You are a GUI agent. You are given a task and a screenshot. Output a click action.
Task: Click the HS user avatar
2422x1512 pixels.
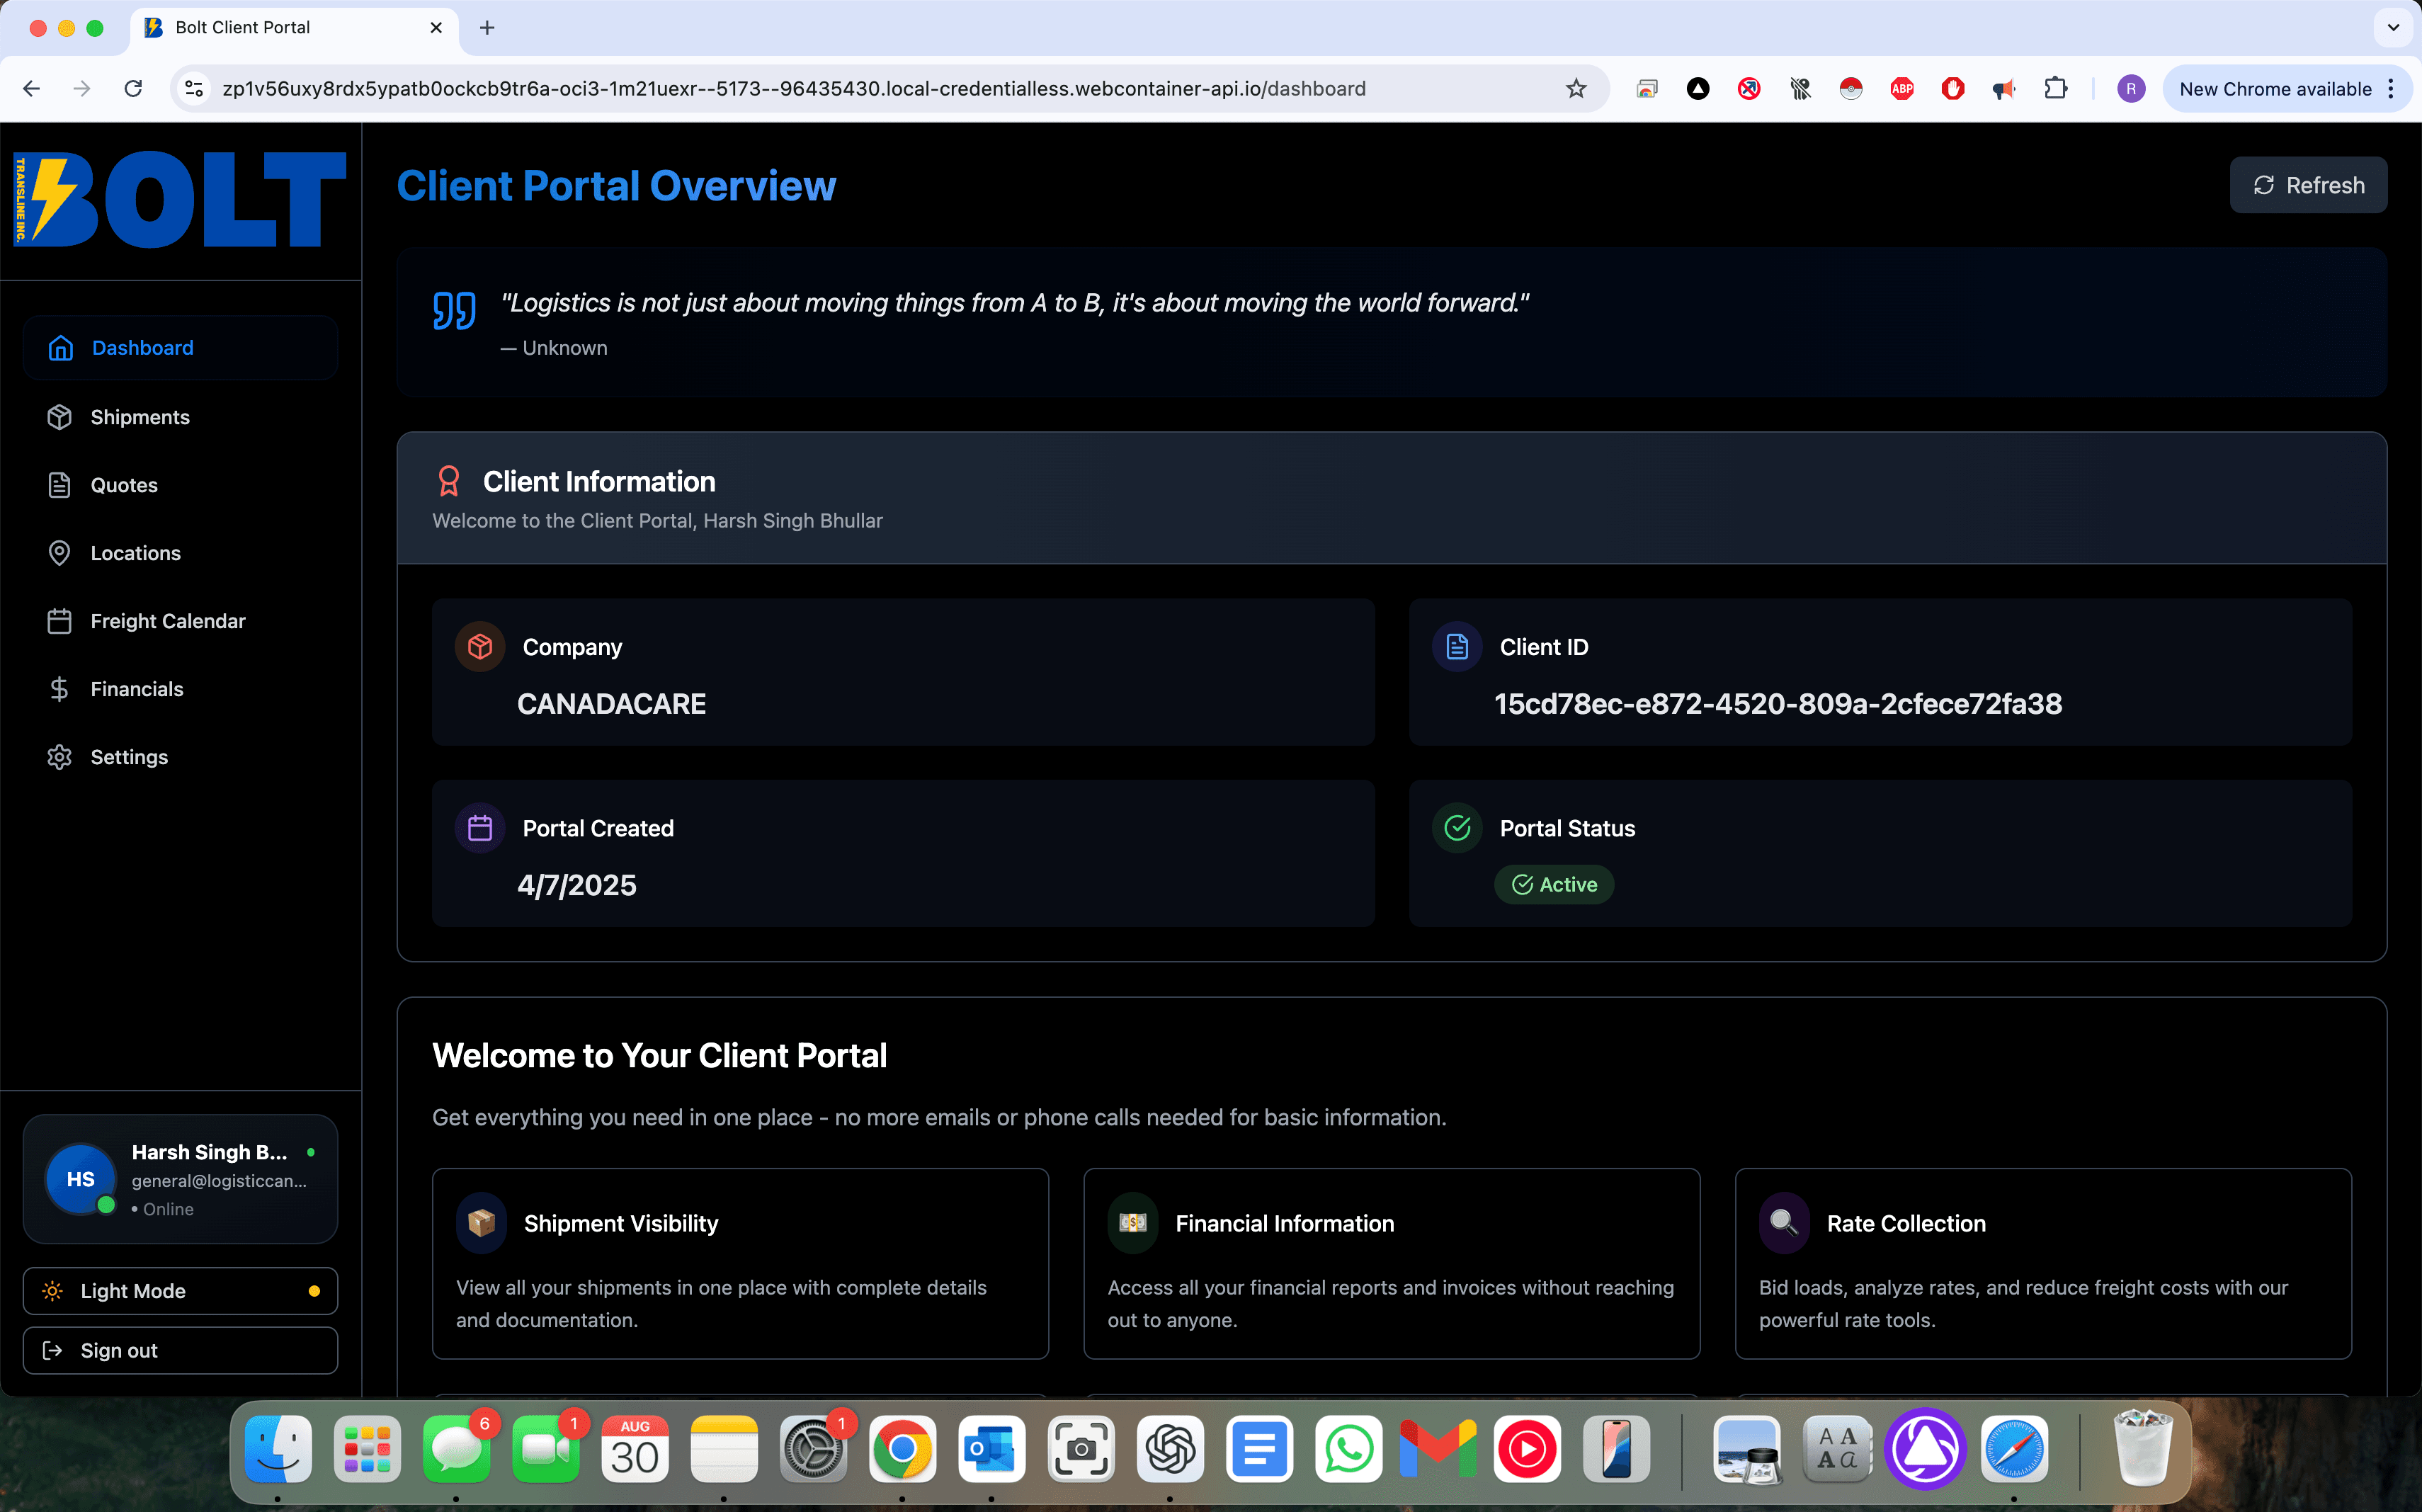click(x=80, y=1179)
